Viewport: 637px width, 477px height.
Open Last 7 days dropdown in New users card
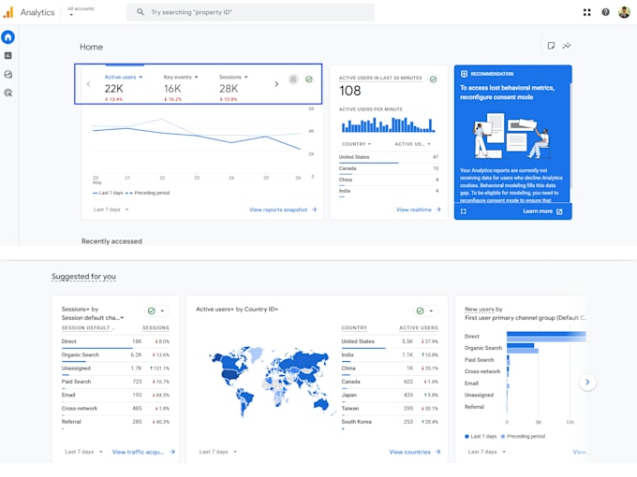pyautogui.click(x=487, y=452)
